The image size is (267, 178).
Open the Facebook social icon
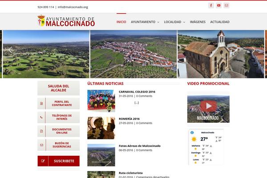pos(211,5)
